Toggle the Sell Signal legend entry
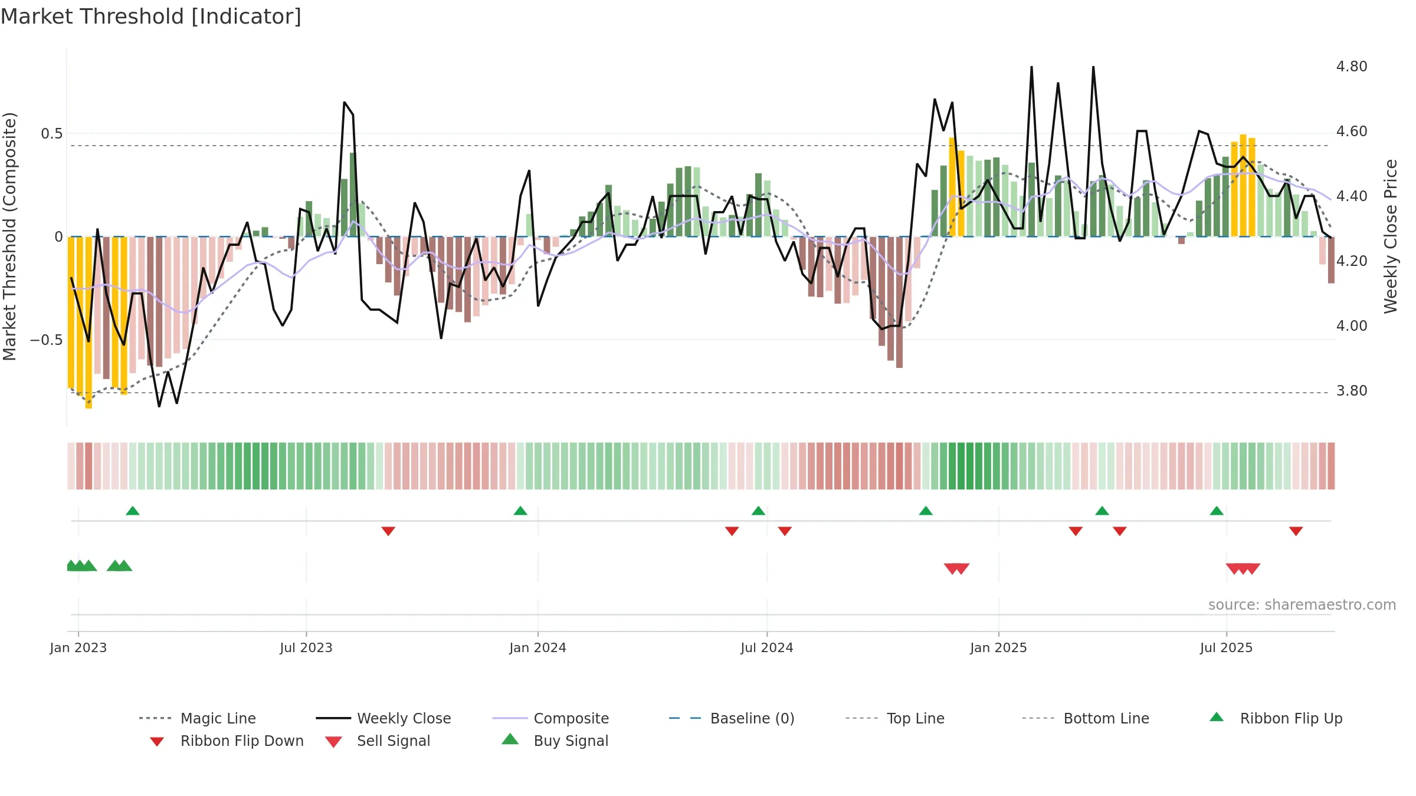The height and width of the screenshot is (796, 1416). (378, 741)
